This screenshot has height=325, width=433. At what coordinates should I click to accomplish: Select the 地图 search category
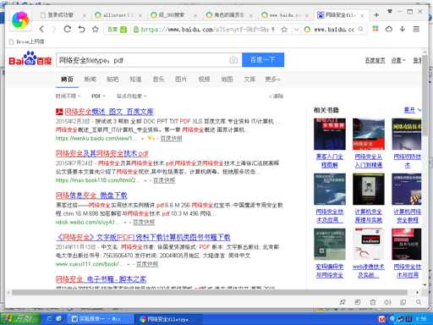[227, 80]
